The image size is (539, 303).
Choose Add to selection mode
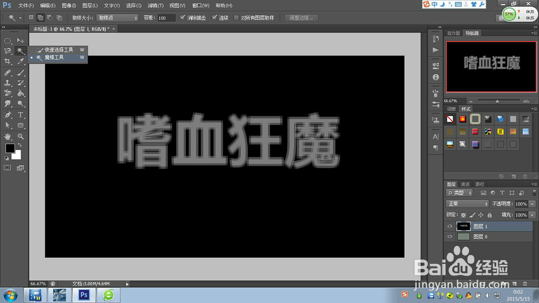point(40,18)
